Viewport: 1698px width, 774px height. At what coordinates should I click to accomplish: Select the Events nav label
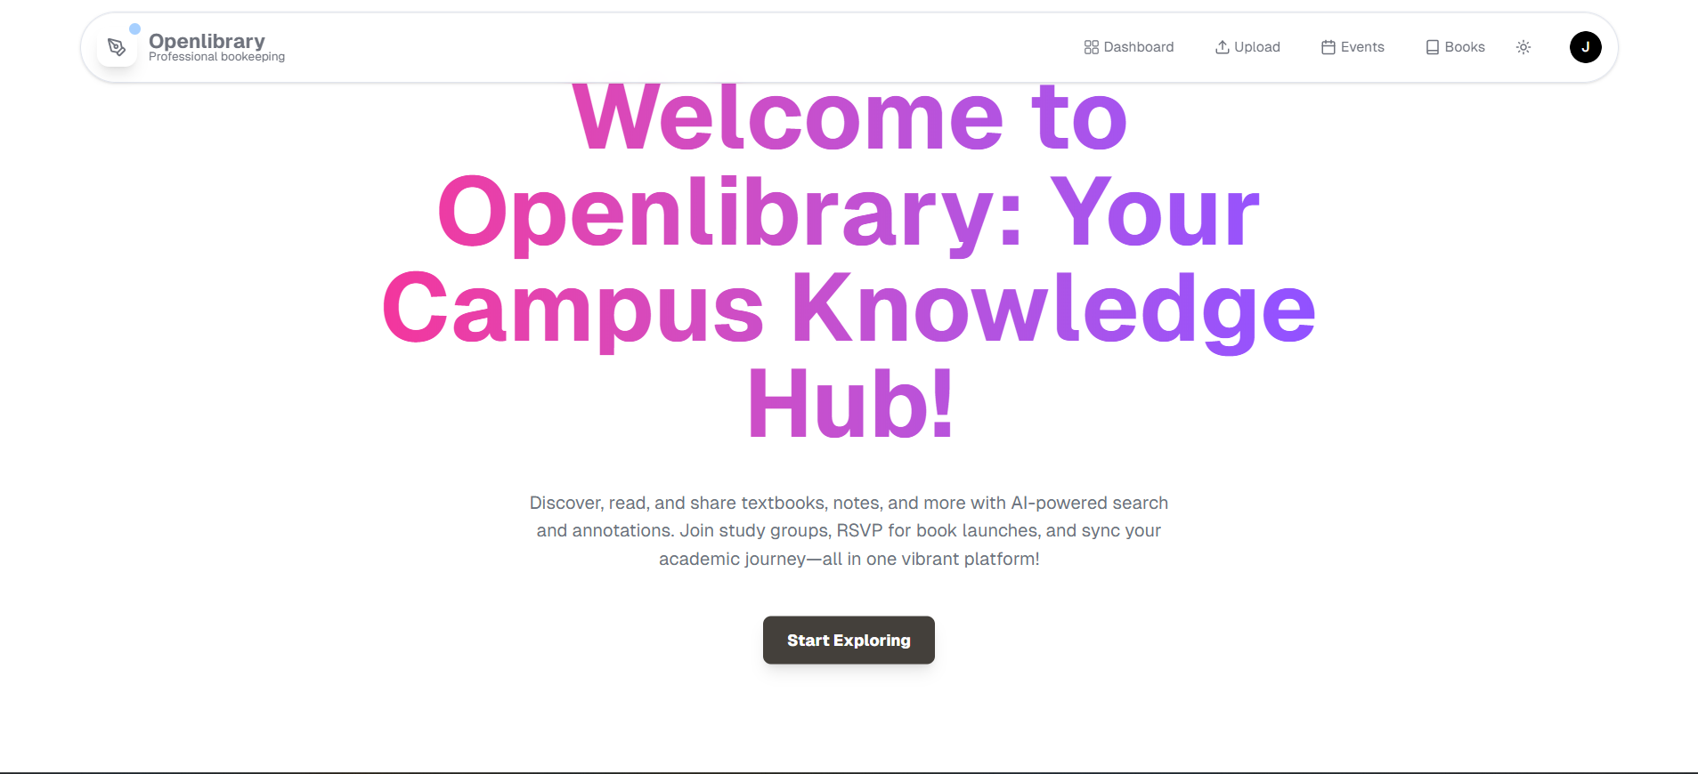point(1362,47)
